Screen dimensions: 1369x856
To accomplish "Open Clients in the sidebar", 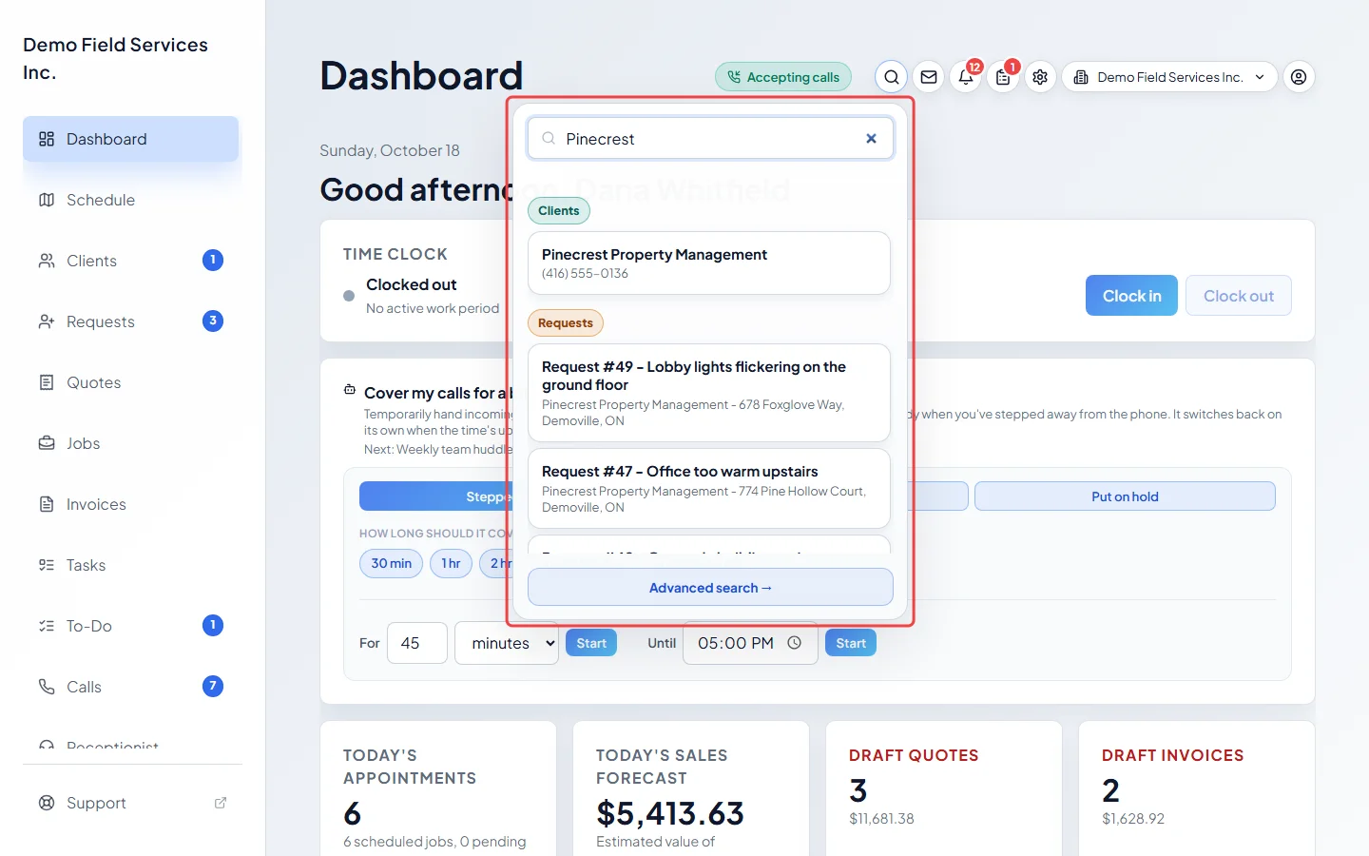I will [x=130, y=261].
